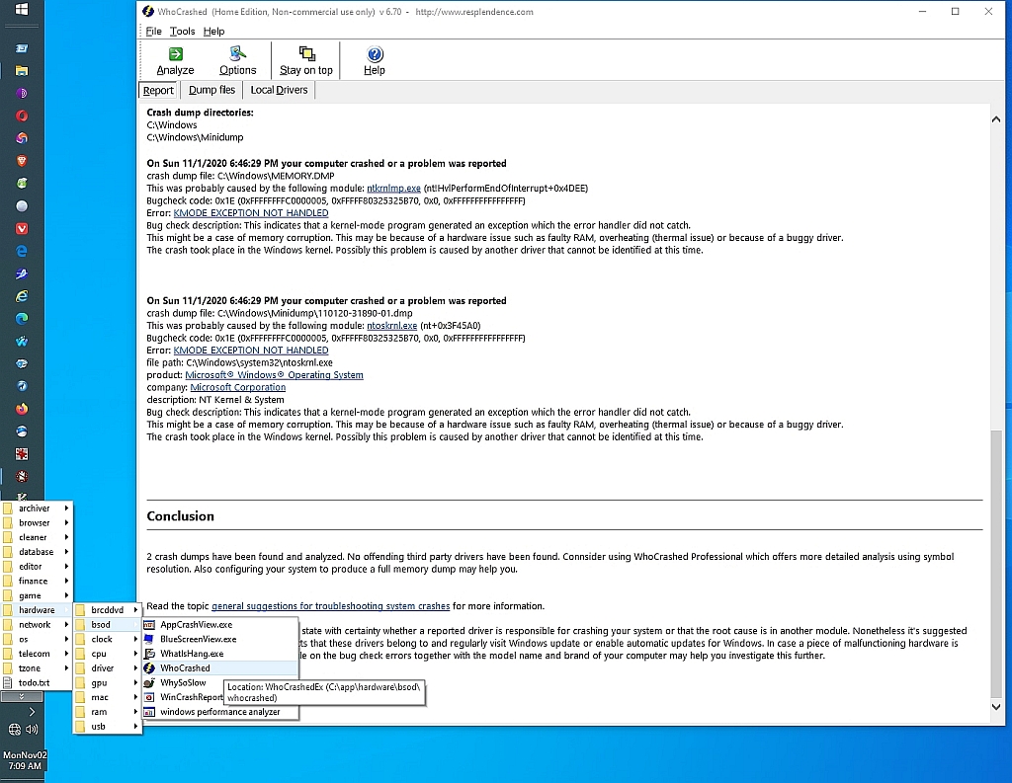Open the tzone folder menu item
The height and width of the screenshot is (783, 1012).
coord(37,668)
